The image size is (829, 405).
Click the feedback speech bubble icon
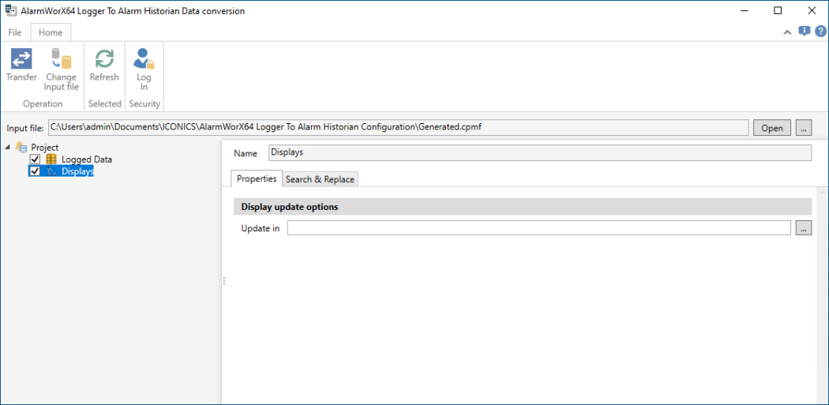click(804, 32)
